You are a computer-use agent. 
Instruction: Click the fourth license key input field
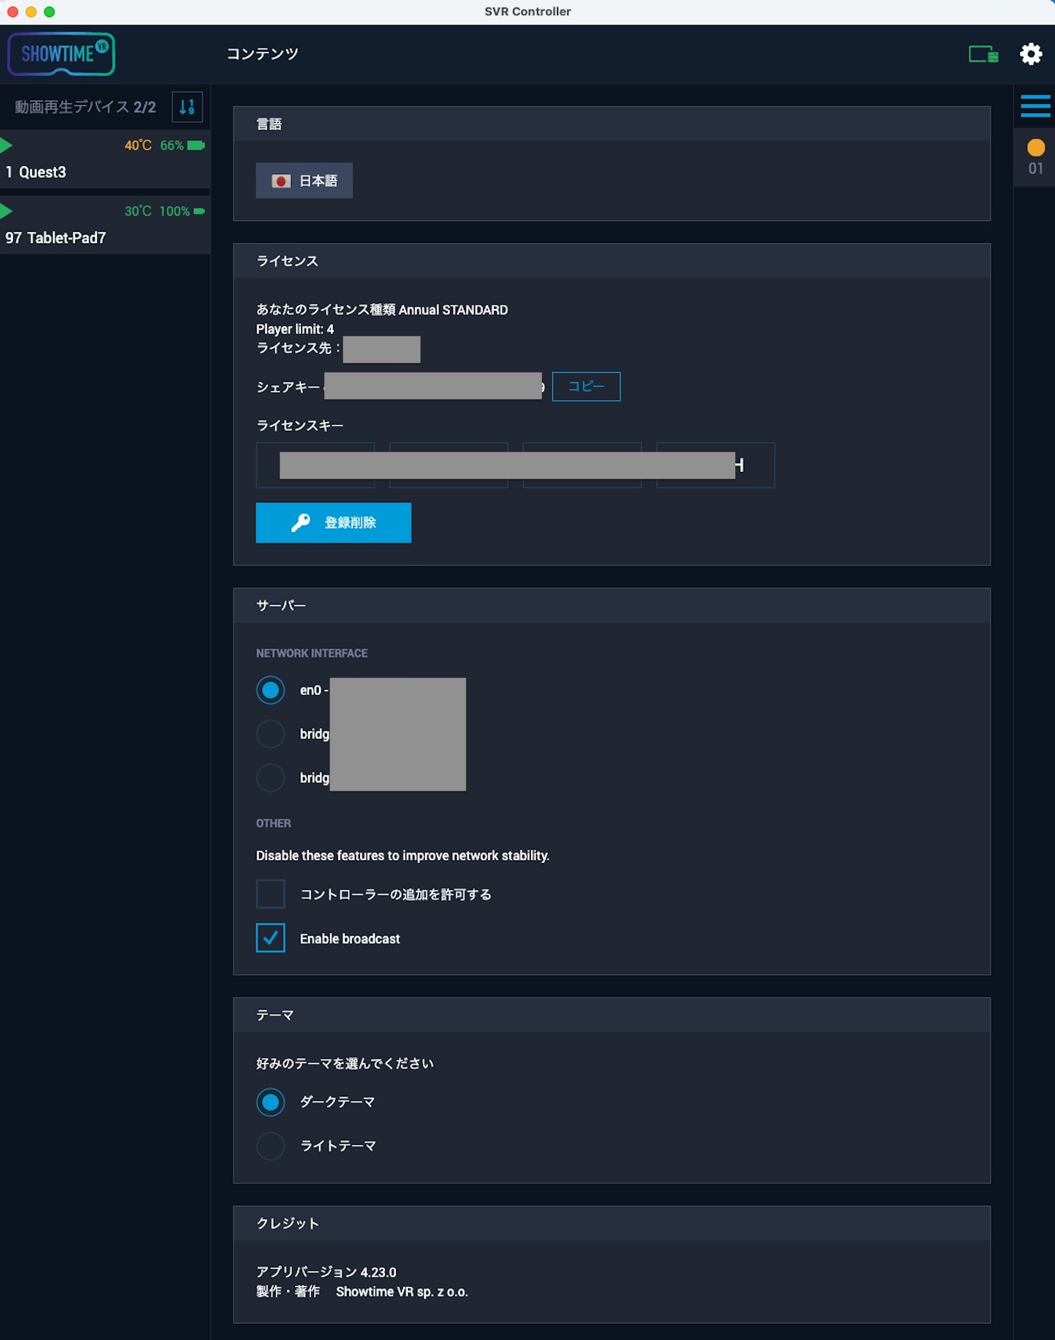(715, 465)
